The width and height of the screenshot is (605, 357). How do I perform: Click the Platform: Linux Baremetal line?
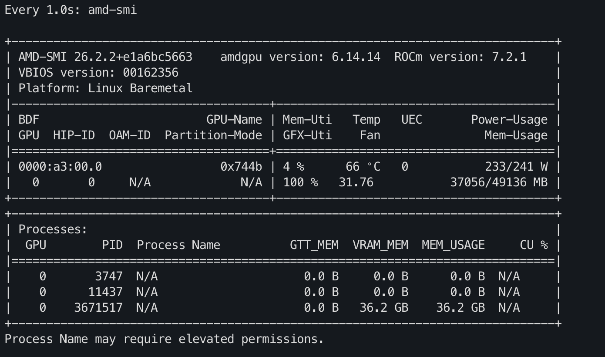(105, 88)
